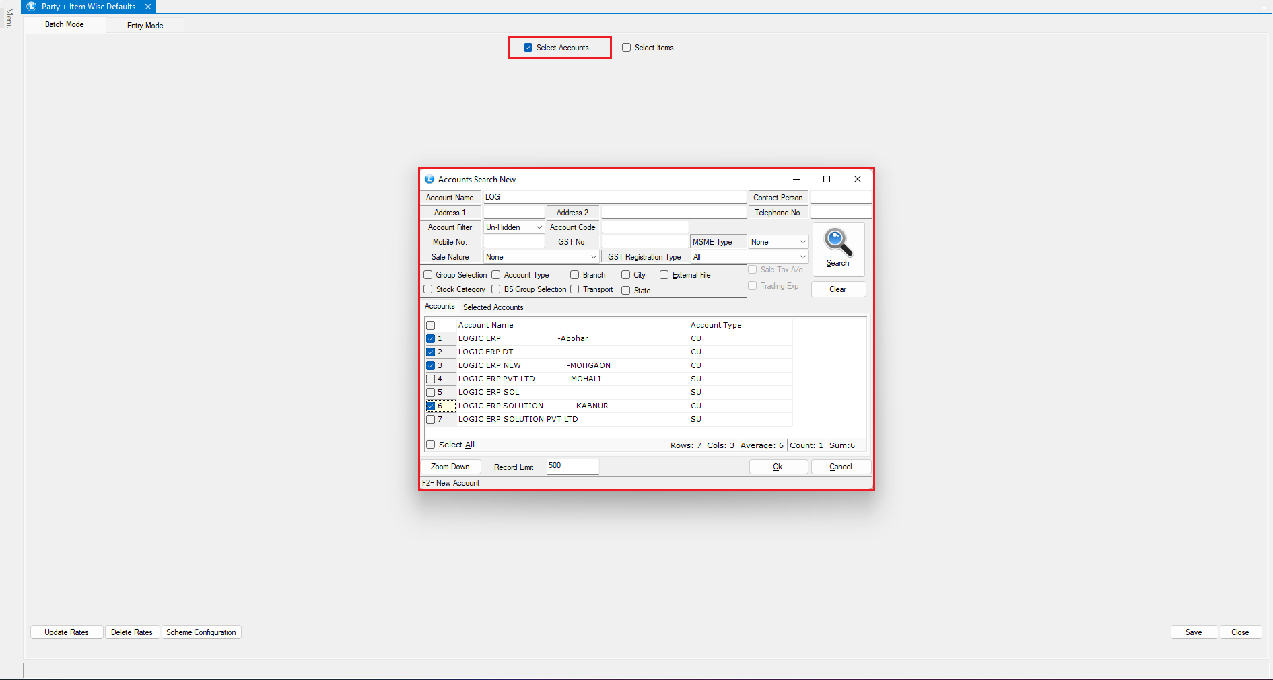Viewport: 1273px width, 680px height.
Task: Click the Record Limit input field
Action: coord(572,466)
